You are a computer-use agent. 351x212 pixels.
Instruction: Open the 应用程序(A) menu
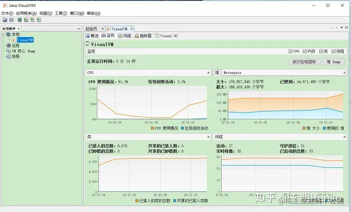(26, 14)
